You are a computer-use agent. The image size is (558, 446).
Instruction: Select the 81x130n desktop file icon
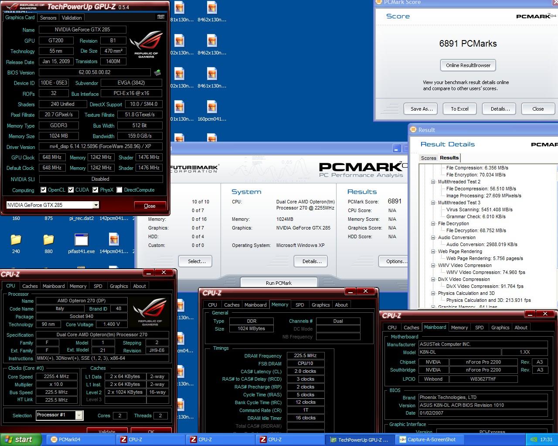[x=180, y=11]
